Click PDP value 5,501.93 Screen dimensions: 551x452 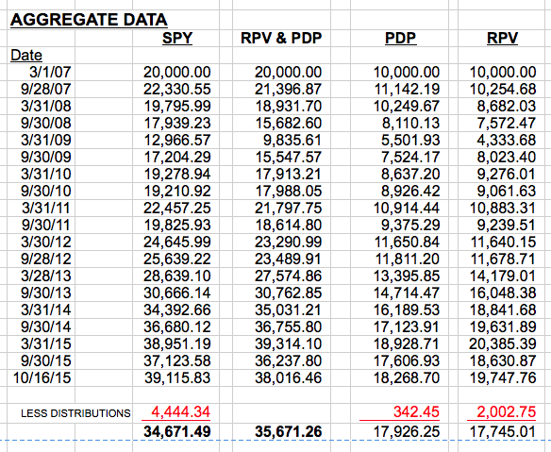[x=410, y=140]
